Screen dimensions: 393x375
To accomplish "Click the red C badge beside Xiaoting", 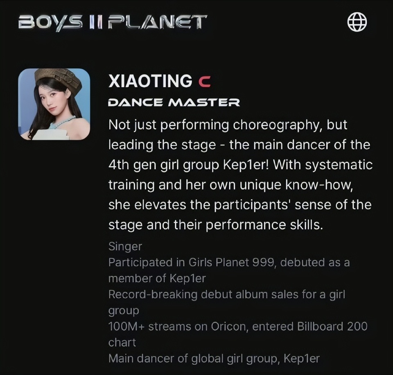I will click(x=205, y=81).
